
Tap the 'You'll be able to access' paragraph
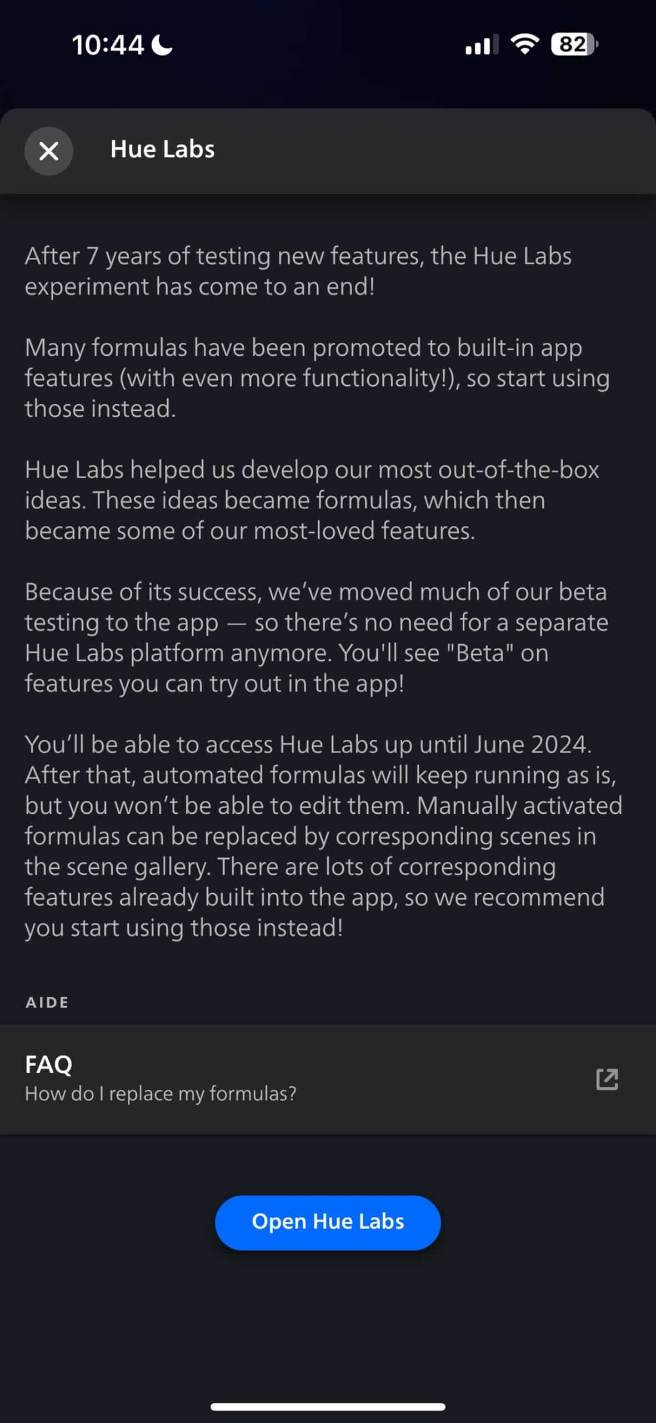[322, 836]
